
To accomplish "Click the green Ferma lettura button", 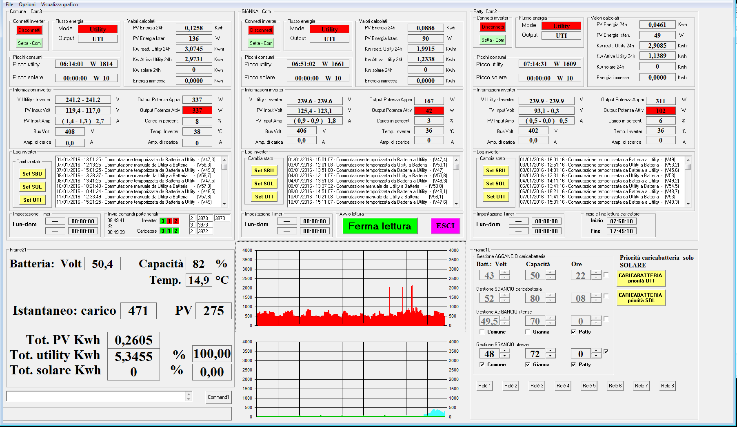I will point(380,226).
